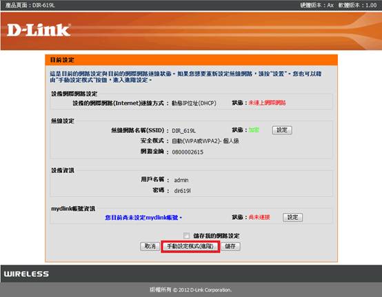Click the 儲存 save button

point(230,246)
